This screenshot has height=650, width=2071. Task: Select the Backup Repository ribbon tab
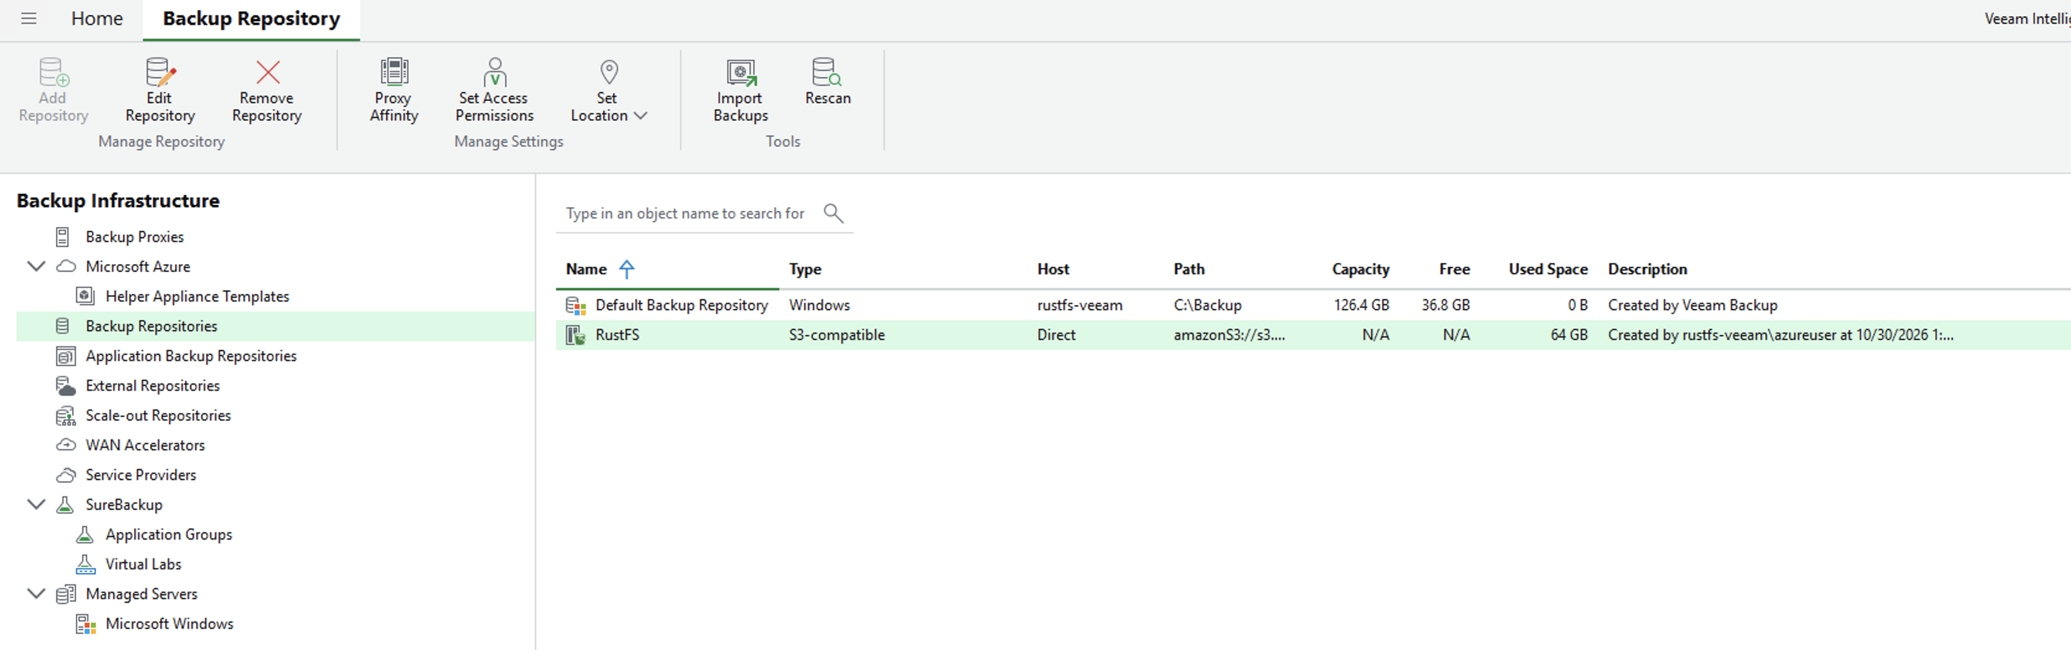click(251, 19)
